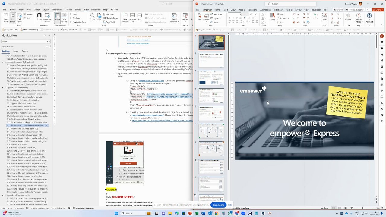Select Web Layout view in Word
The image size is (386, 217).
point(19,18)
